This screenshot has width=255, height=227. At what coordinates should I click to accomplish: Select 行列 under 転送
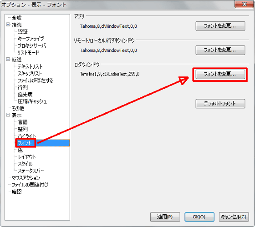(23, 87)
